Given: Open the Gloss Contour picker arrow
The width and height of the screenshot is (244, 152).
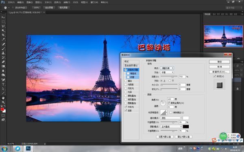Looking at the screenshot, I should point(167,112).
